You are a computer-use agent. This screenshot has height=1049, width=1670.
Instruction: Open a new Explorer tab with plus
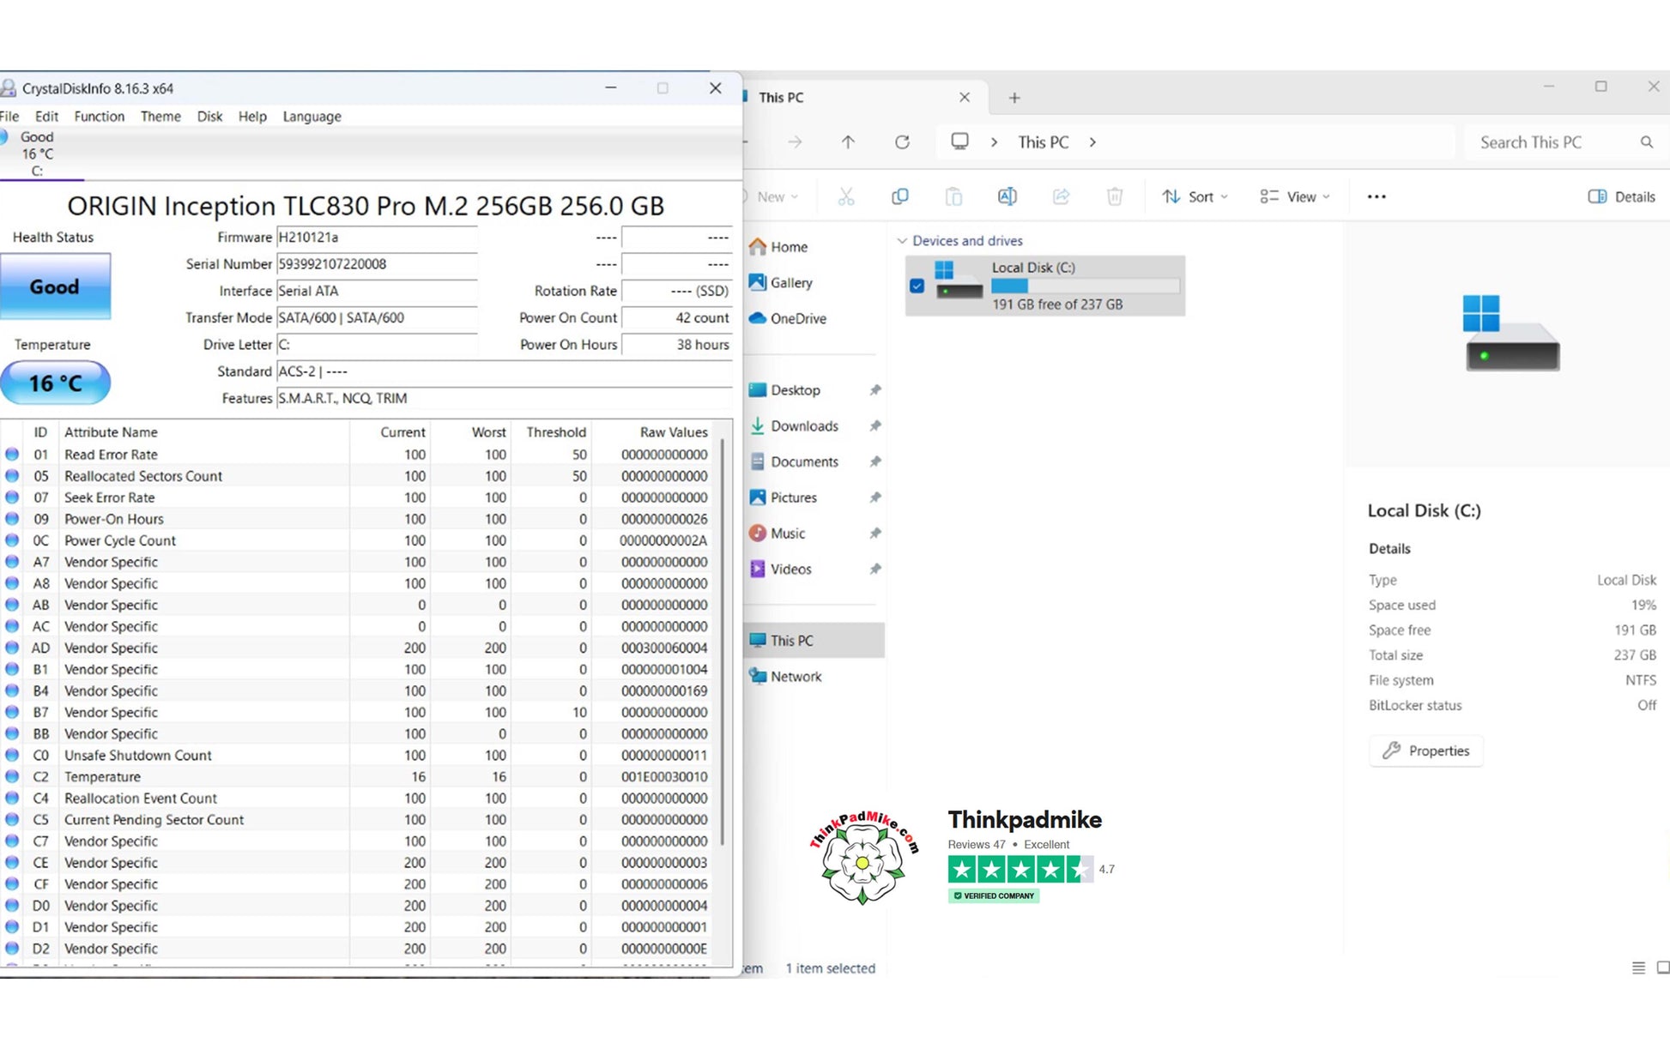[x=1014, y=98]
